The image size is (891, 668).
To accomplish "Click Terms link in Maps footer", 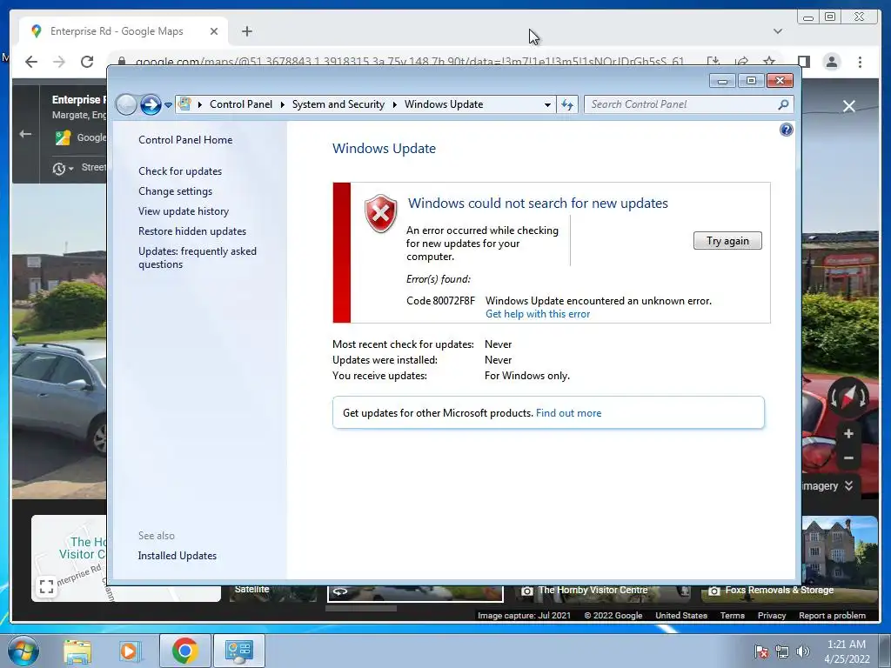I will (732, 615).
